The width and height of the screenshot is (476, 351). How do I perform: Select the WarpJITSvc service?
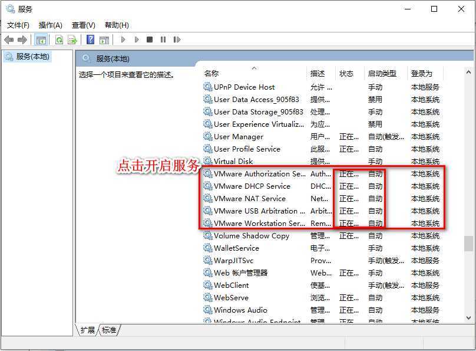click(233, 260)
